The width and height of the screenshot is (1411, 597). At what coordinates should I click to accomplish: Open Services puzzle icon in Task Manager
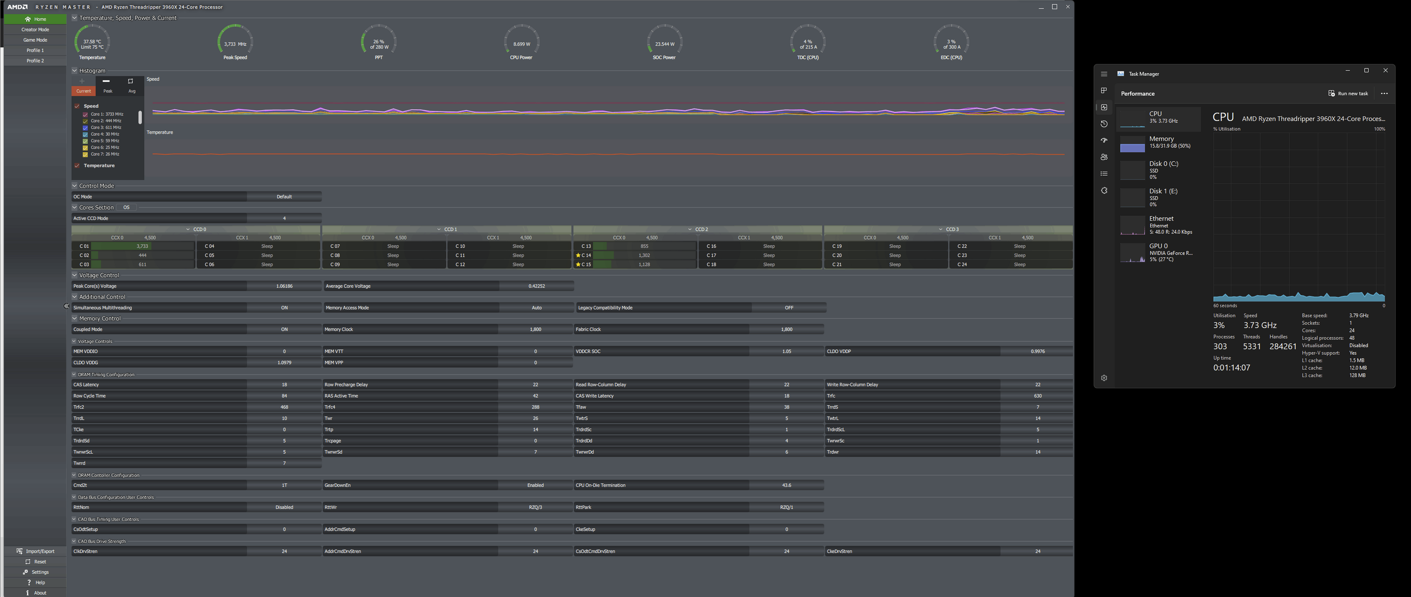pyautogui.click(x=1104, y=190)
